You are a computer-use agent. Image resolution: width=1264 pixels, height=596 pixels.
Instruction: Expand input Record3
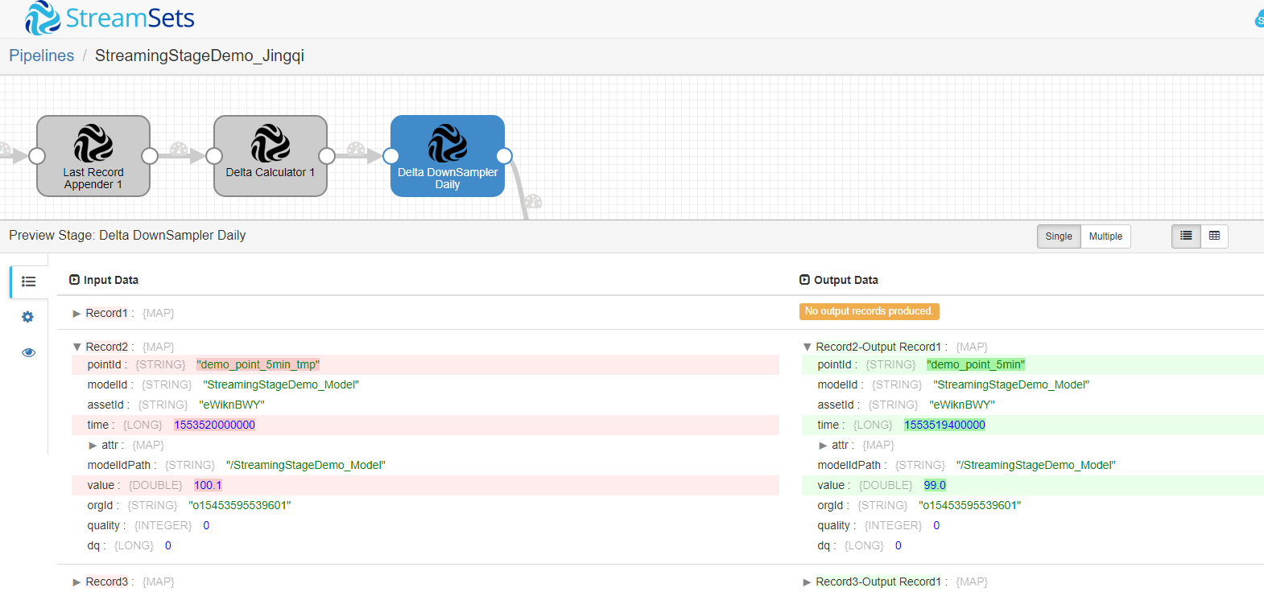(77, 582)
